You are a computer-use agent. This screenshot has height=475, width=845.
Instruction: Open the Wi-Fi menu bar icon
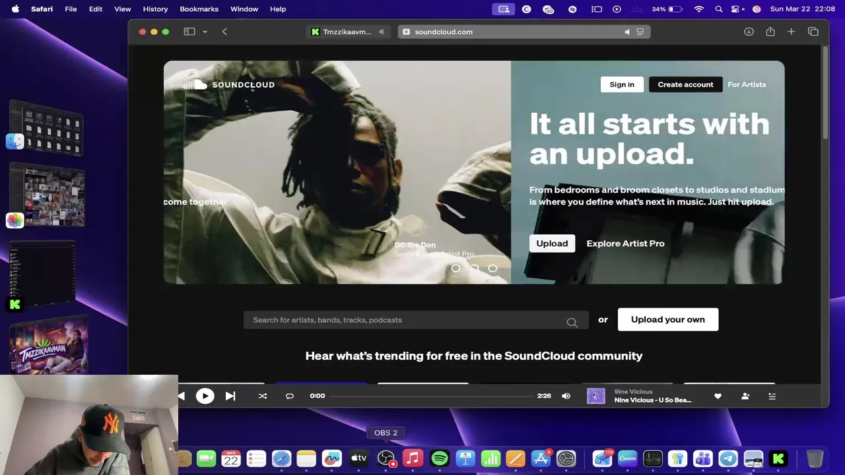(x=698, y=9)
